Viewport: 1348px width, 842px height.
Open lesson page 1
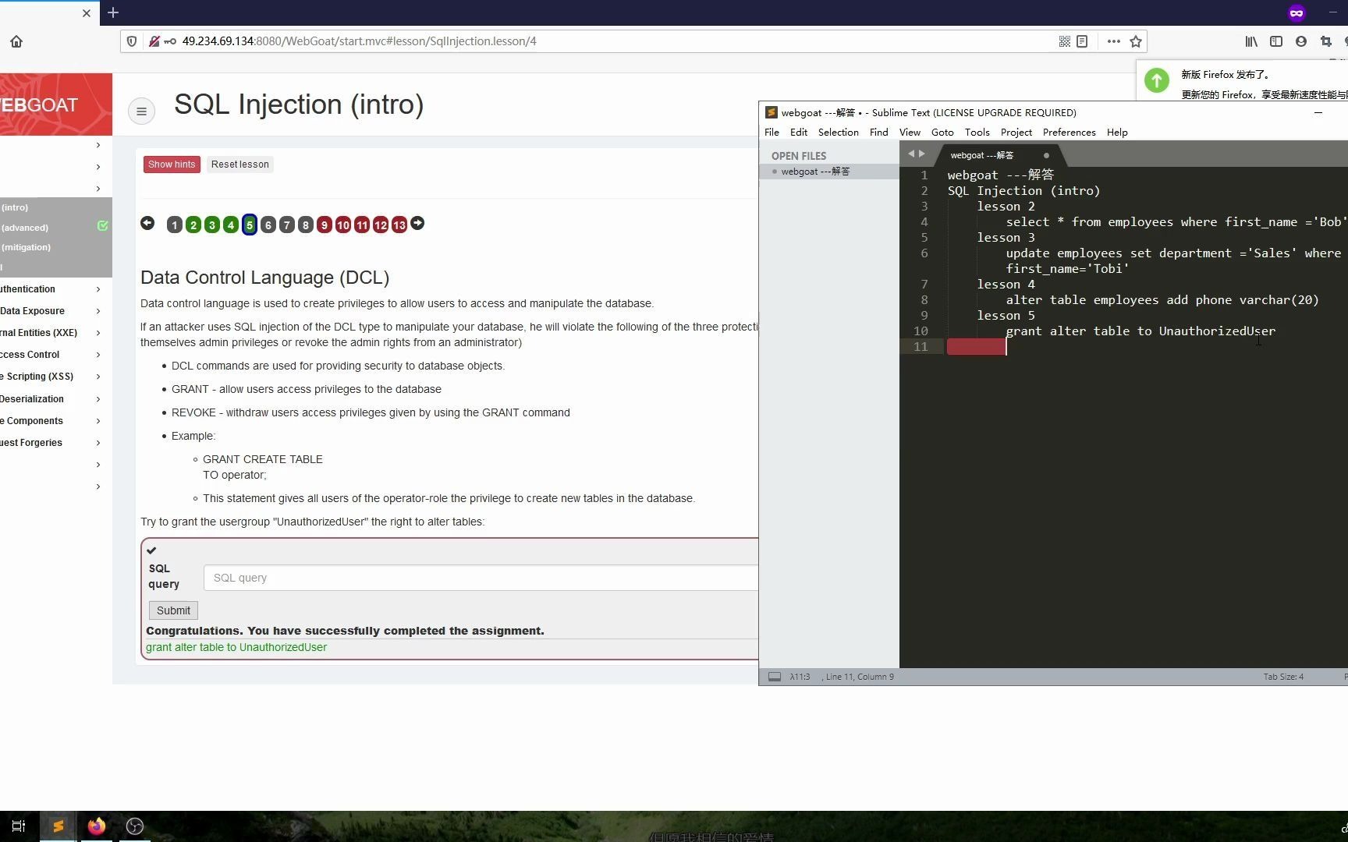click(175, 225)
